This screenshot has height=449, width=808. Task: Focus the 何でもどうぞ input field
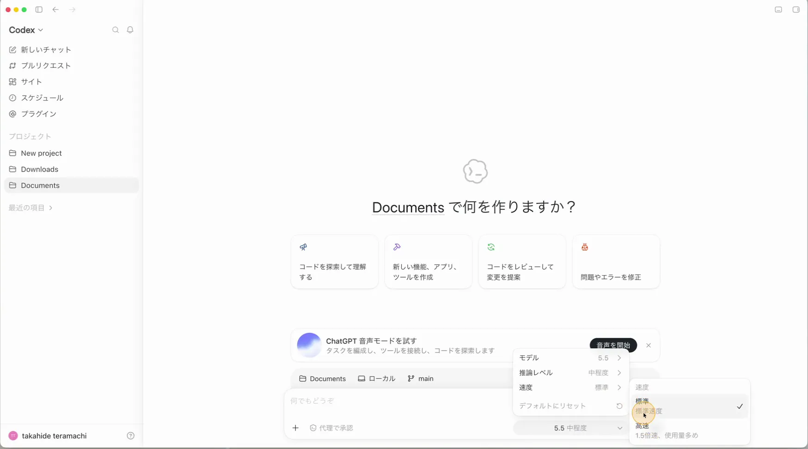tap(398, 401)
